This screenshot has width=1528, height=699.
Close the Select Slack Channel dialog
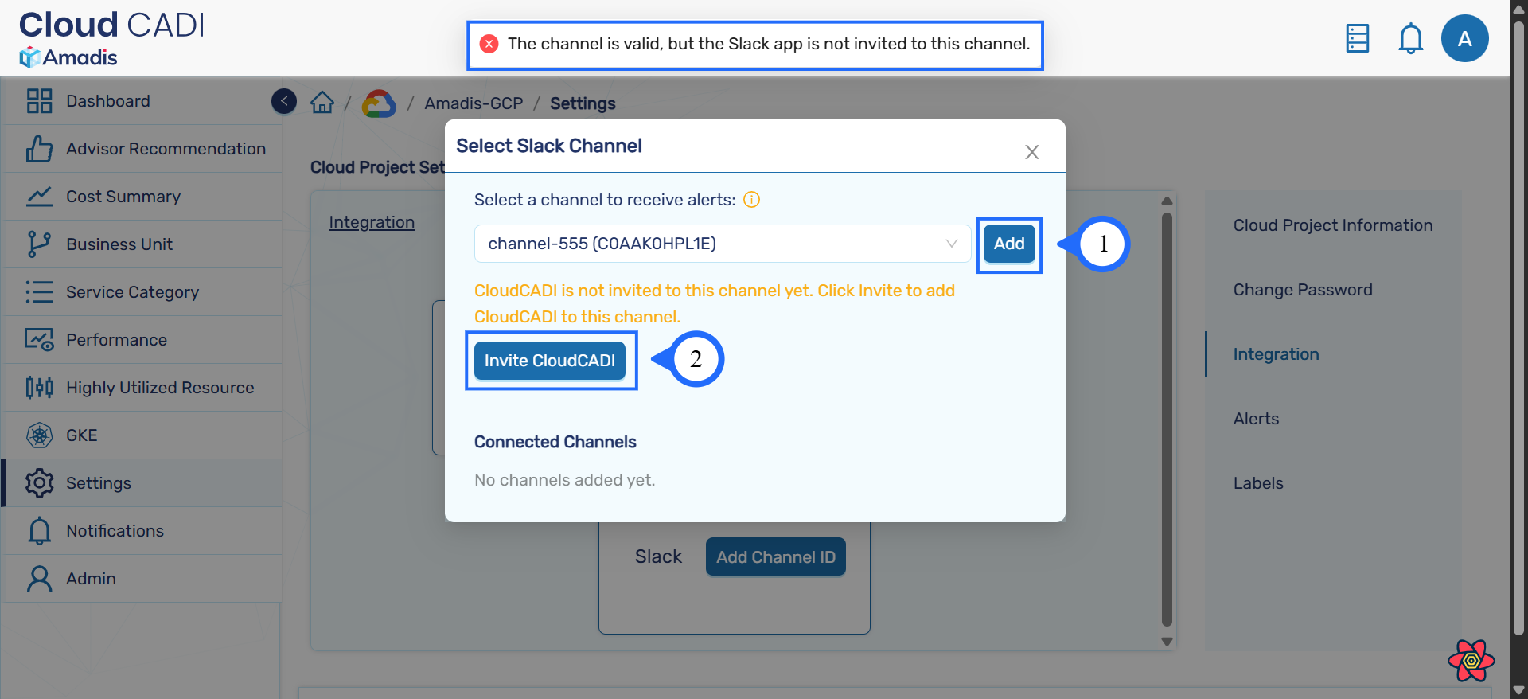coord(1031,152)
